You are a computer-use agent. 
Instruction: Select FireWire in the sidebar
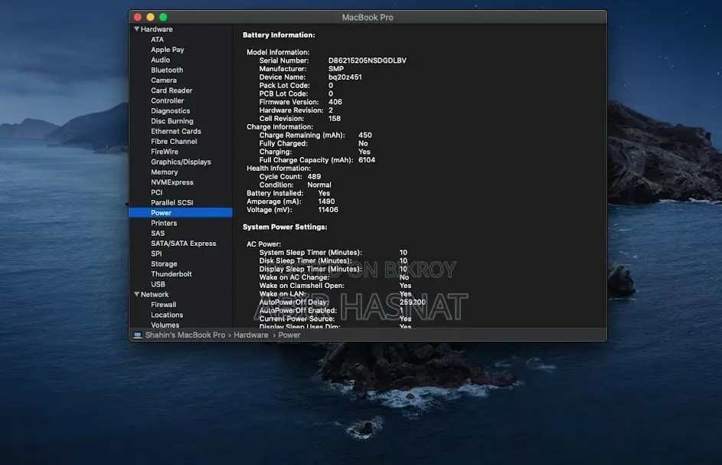(x=165, y=152)
